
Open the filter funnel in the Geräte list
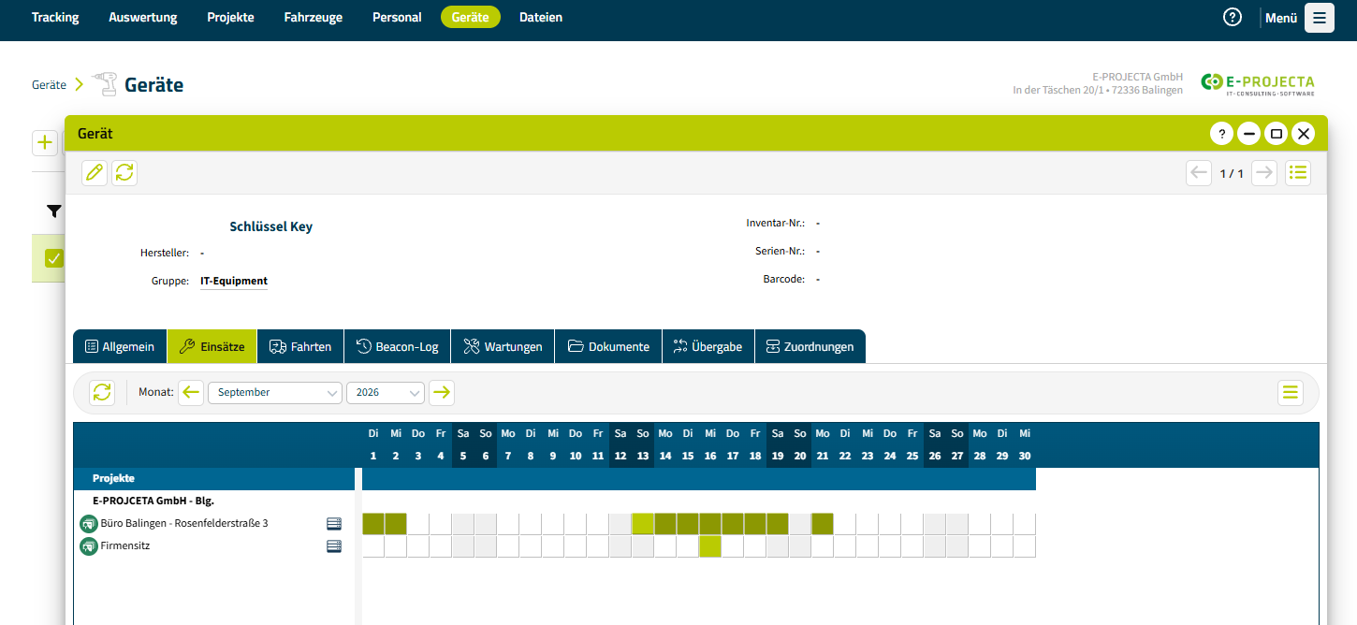point(54,211)
